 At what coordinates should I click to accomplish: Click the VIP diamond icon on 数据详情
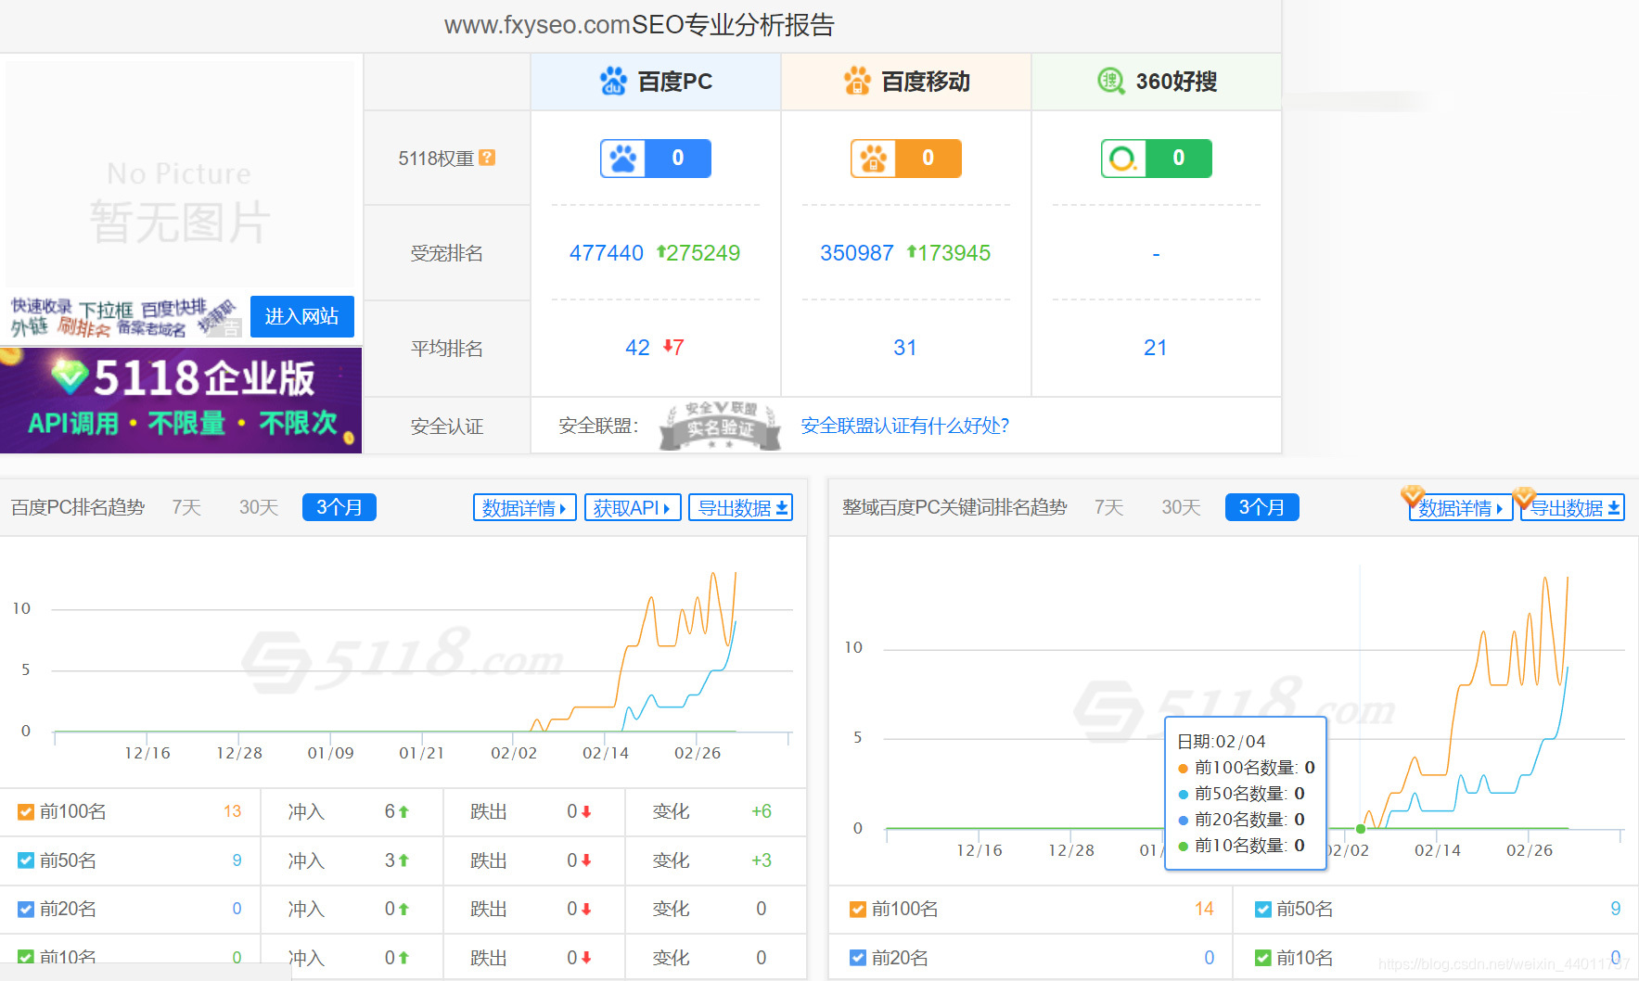pyautogui.click(x=1413, y=496)
